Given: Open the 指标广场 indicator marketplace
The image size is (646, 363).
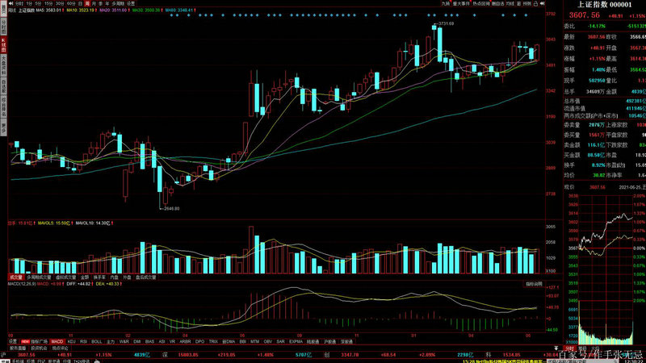Looking at the screenshot, I should click(x=39, y=342).
